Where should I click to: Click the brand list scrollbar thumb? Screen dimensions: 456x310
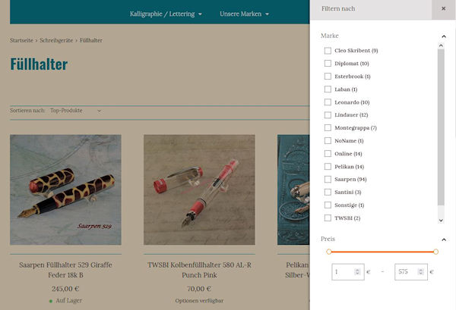[441, 127]
